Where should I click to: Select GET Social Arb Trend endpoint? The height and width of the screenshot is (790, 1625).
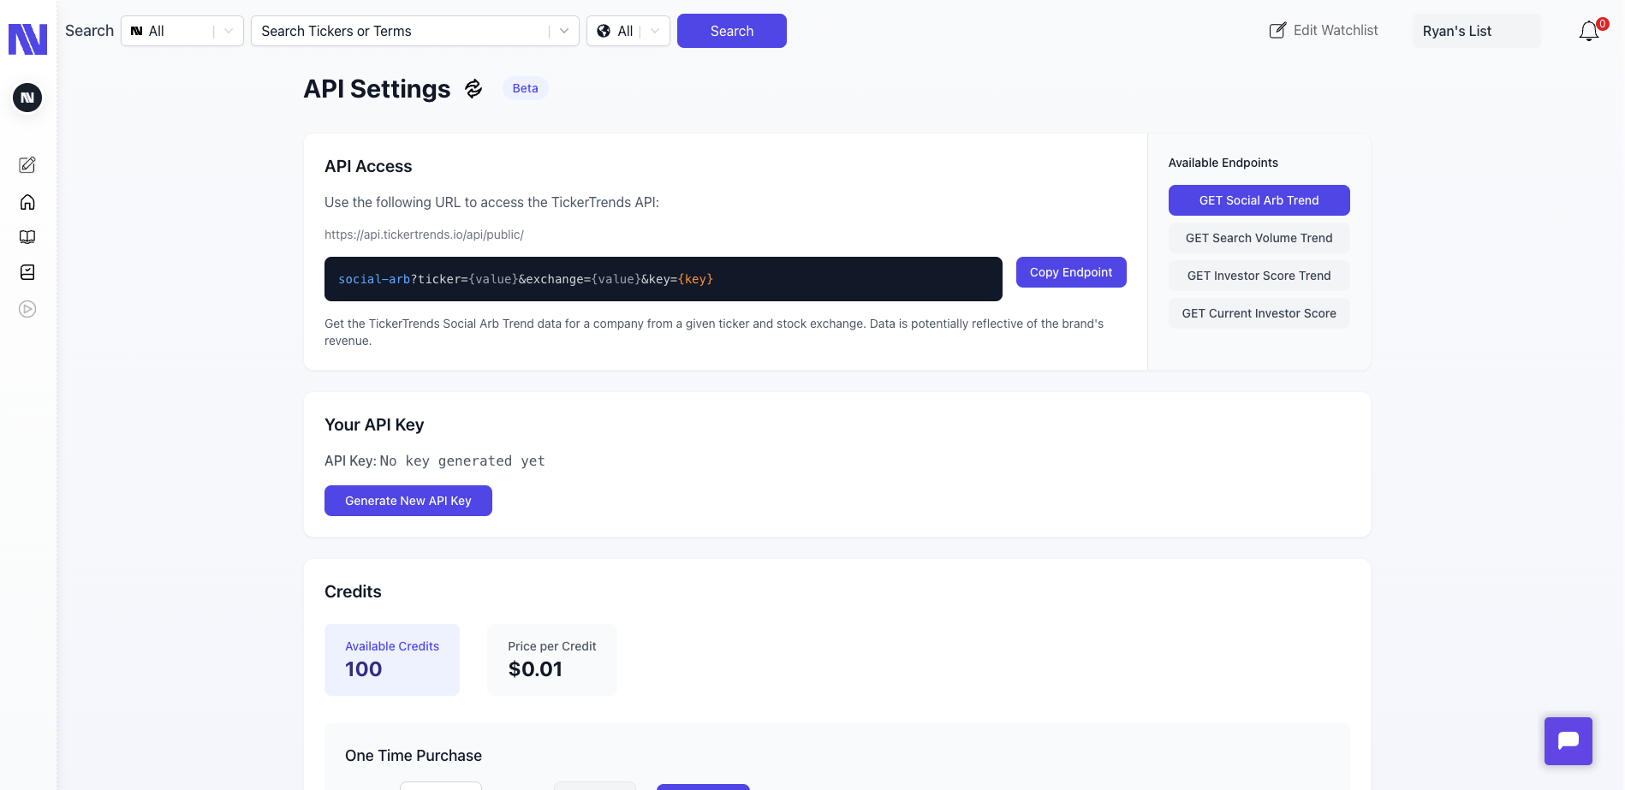tap(1259, 200)
